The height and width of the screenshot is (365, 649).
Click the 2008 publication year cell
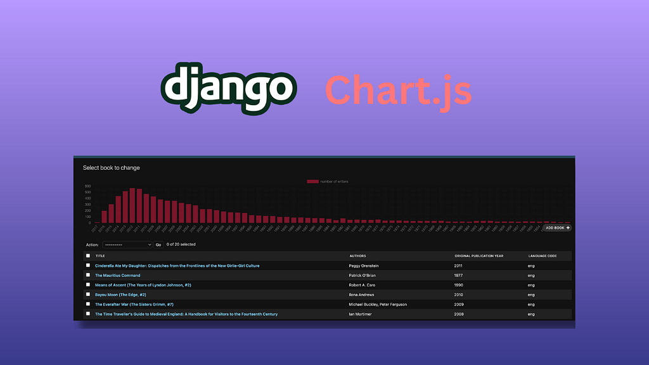(459, 314)
